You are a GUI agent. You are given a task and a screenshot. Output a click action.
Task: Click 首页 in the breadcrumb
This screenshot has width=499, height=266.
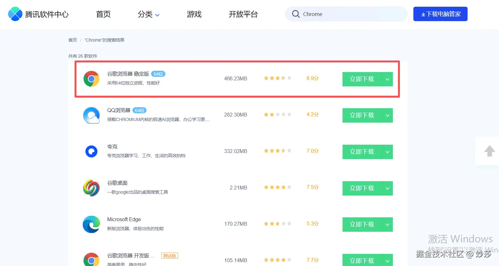pos(73,40)
